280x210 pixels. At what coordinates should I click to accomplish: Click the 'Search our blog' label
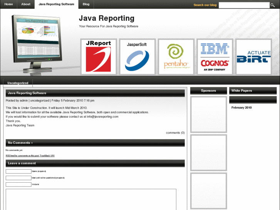[x=205, y=5]
